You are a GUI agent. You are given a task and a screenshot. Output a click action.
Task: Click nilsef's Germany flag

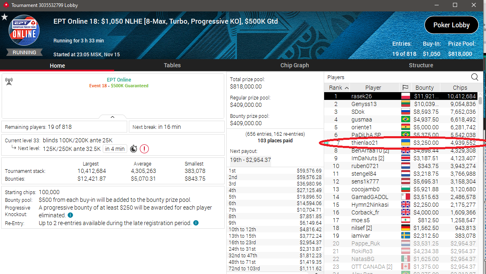point(405,228)
